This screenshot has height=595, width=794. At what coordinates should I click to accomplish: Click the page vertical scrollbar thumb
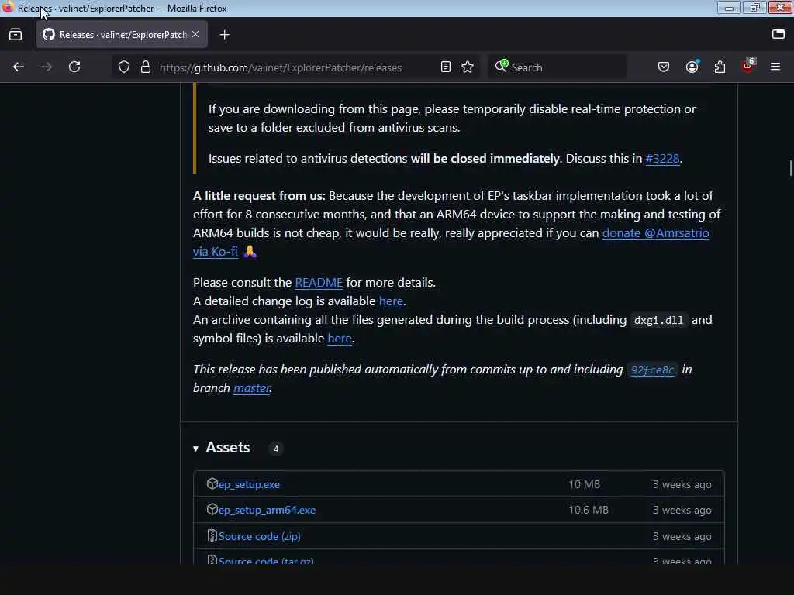click(790, 168)
